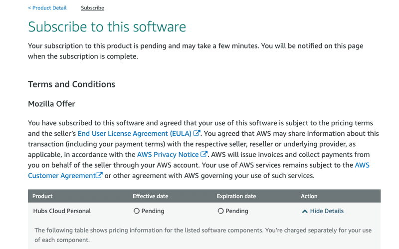
Task: Click the Subscribe to this software heading
Action: click(107, 27)
